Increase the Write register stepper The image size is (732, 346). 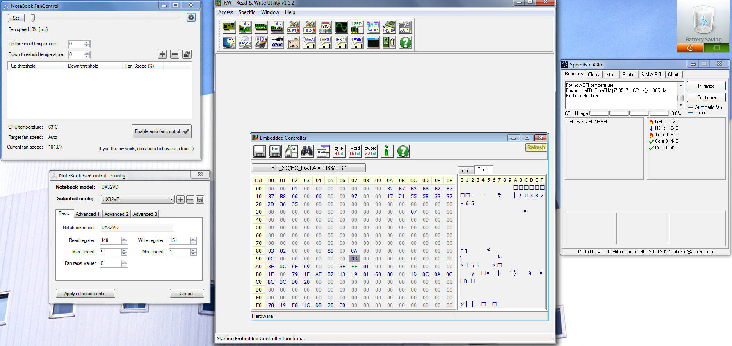pos(194,239)
